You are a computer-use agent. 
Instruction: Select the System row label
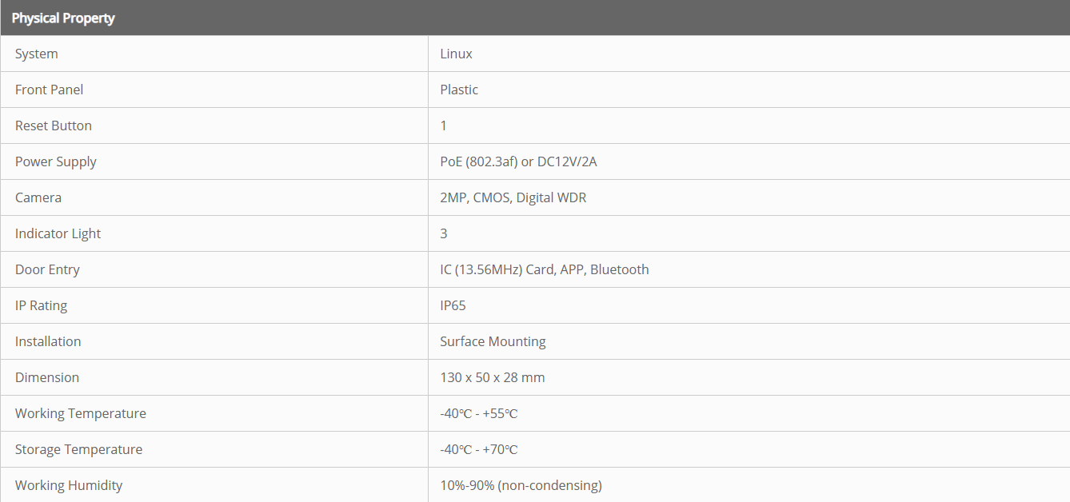click(37, 54)
